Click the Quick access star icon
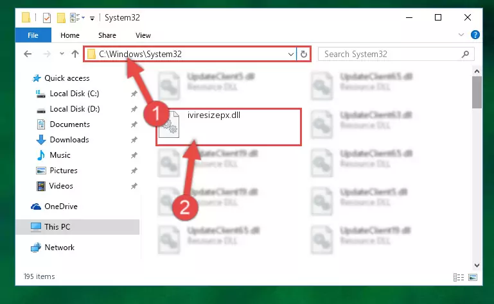The height and width of the screenshot is (304, 494). click(x=37, y=78)
